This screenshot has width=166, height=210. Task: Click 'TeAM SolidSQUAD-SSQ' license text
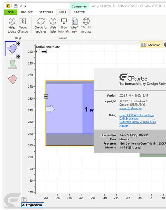tap(134, 135)
